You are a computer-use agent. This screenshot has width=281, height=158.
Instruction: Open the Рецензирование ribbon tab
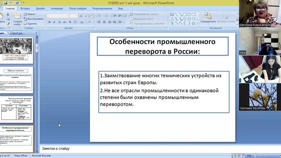(x=102, y=8)
